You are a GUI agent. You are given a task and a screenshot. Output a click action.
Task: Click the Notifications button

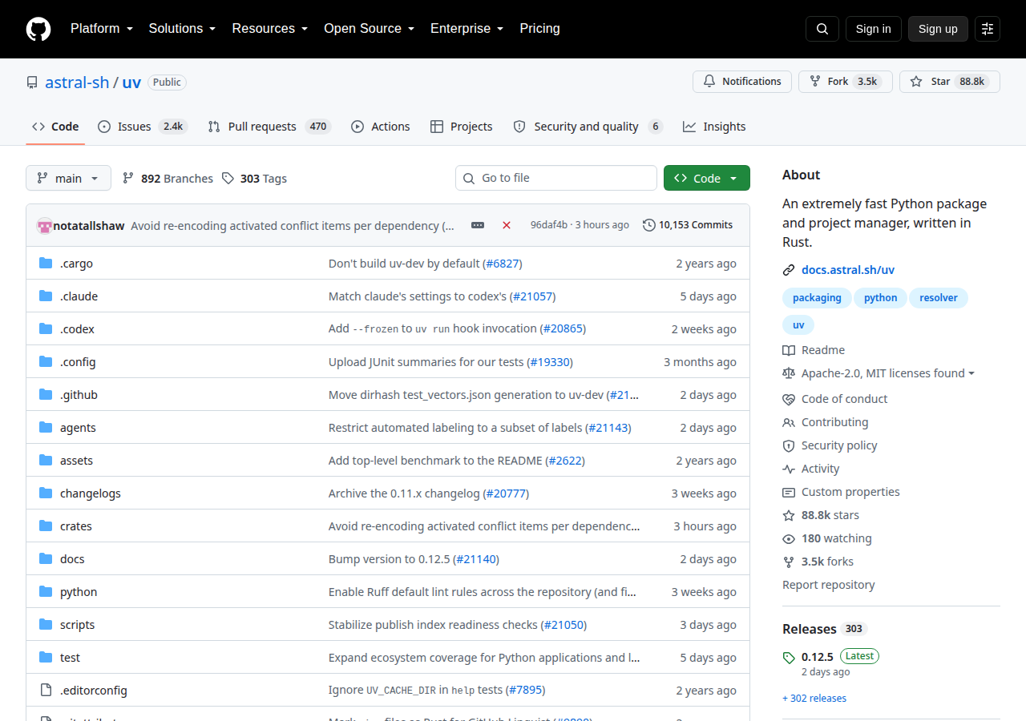point(742,82)
